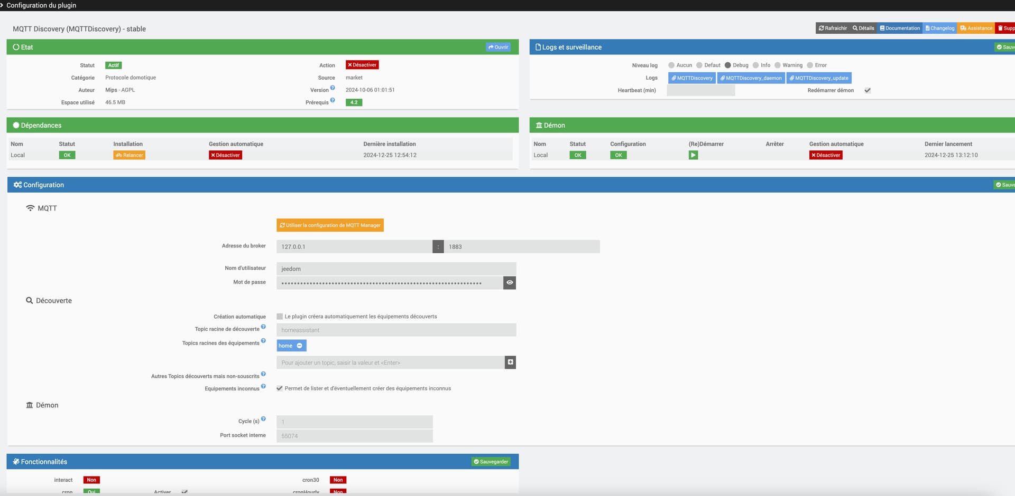
Task: Click the Etat panel header
Action: pos(263,47)
